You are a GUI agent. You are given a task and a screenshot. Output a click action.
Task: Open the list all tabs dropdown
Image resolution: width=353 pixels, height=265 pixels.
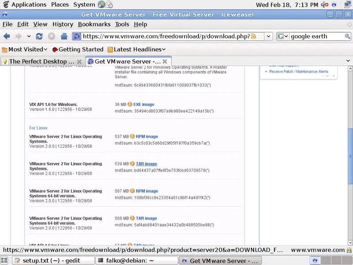click(348, 61)
